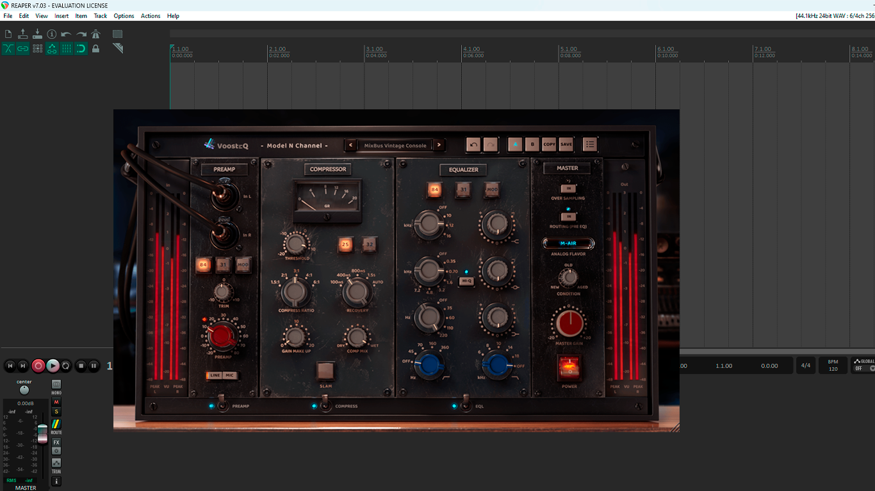Toggle master track MONO button
This screenshot has width=875, height=491.
tap(56, 384)
